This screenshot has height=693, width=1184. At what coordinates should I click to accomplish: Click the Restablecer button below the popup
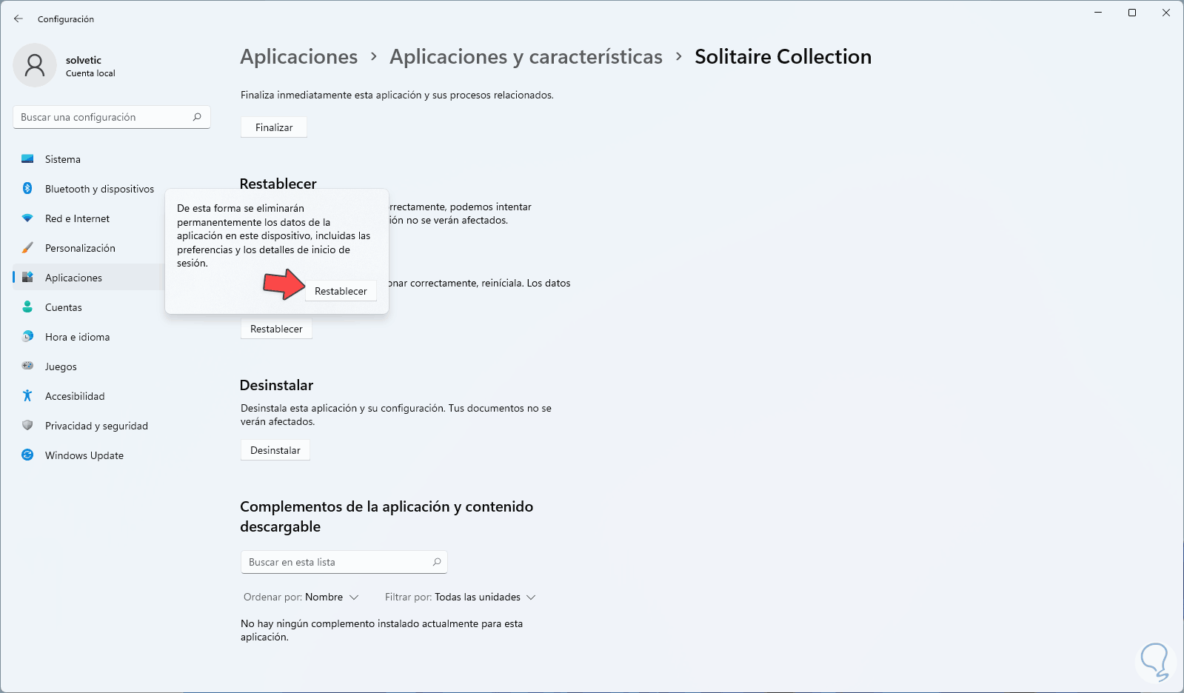276,329
